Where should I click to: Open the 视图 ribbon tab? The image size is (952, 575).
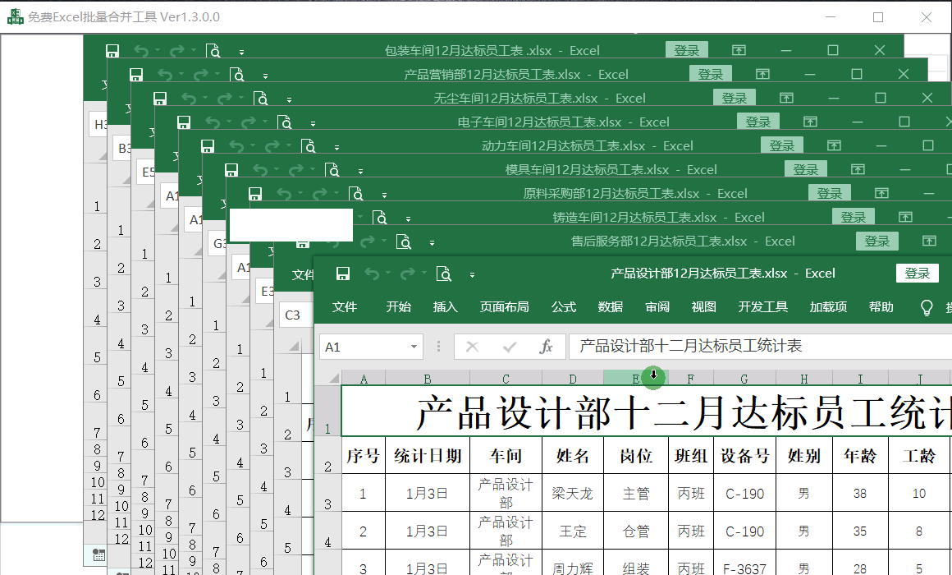click(703, 307)
